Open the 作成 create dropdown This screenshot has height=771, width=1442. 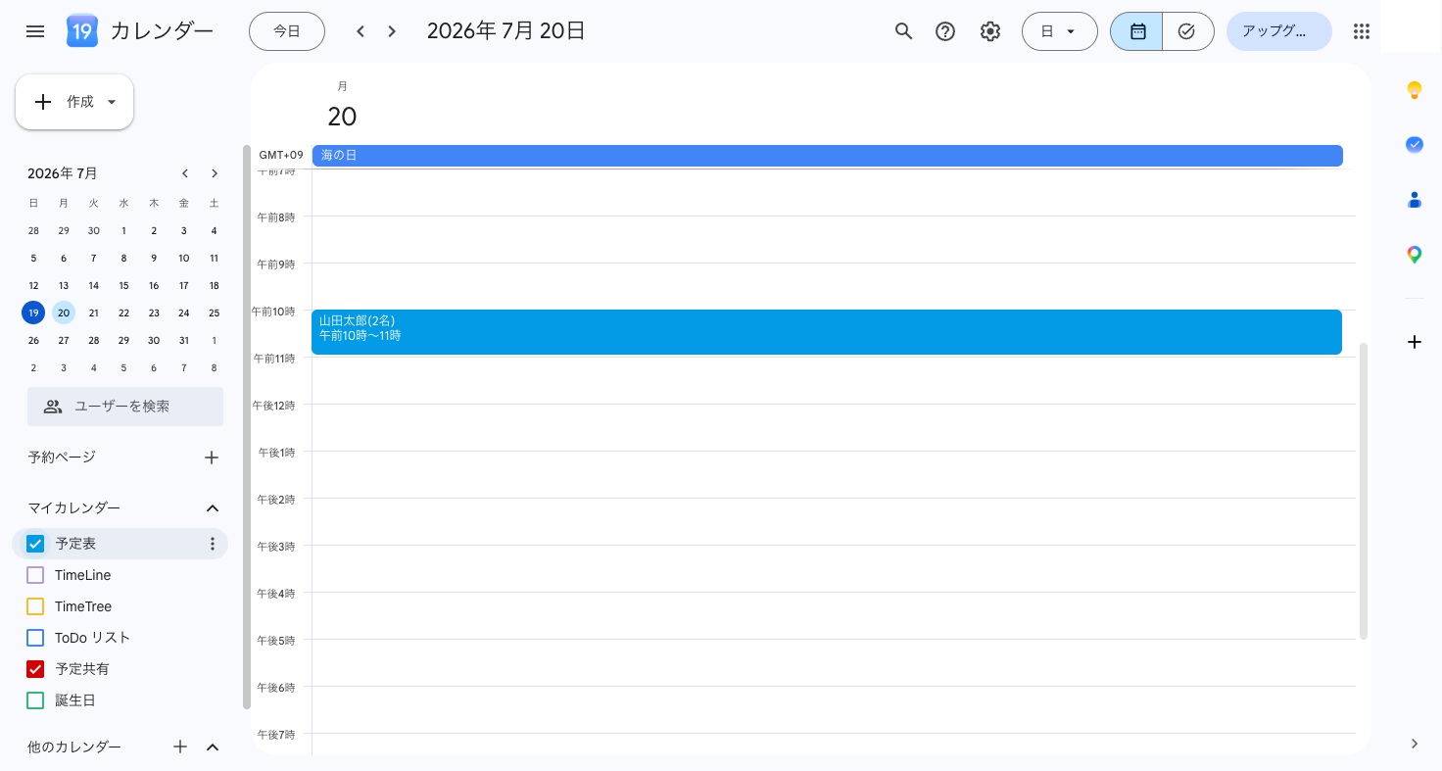[x=74, y=102]
